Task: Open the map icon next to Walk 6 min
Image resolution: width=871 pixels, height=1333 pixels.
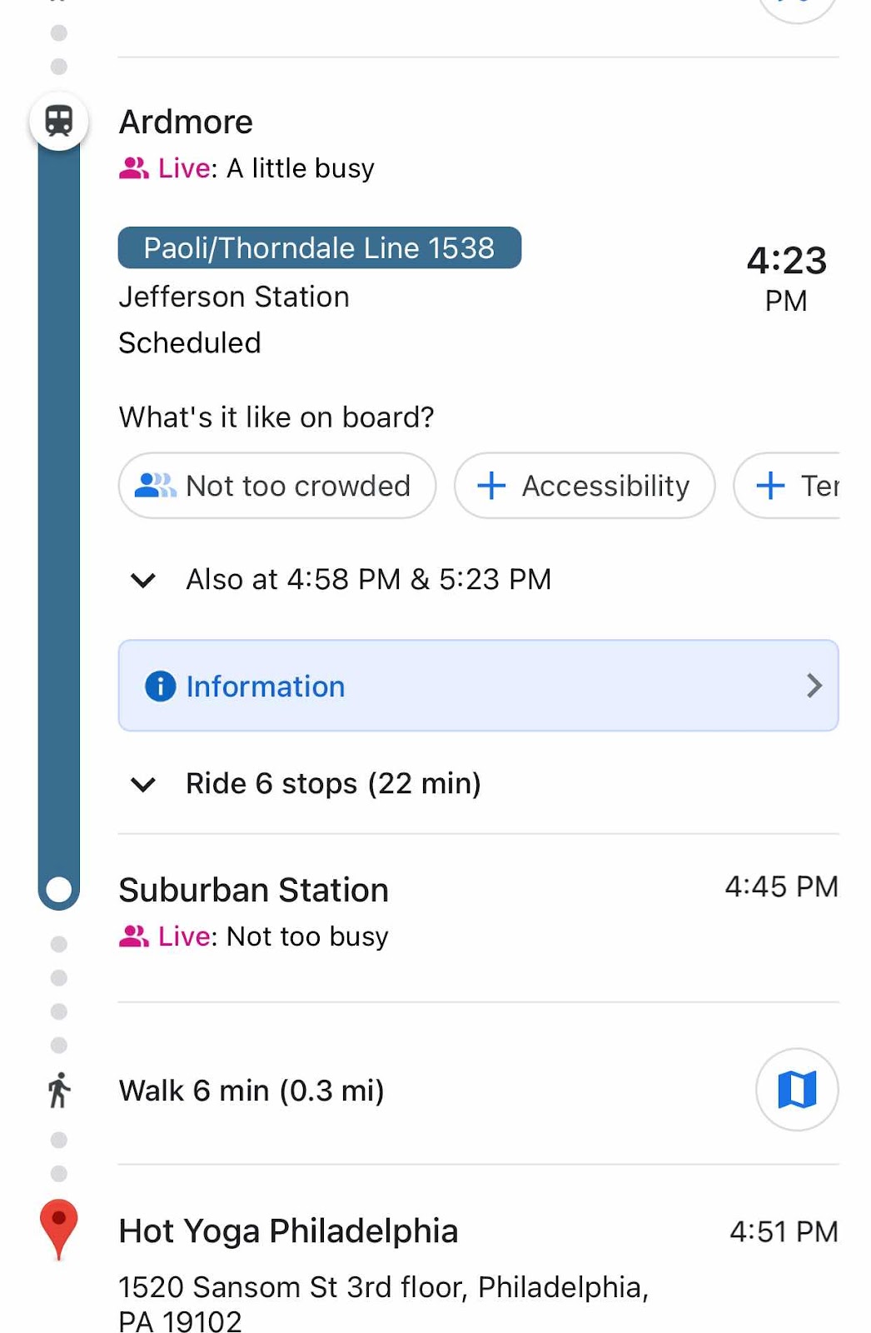Action: tap(797, 1089)
